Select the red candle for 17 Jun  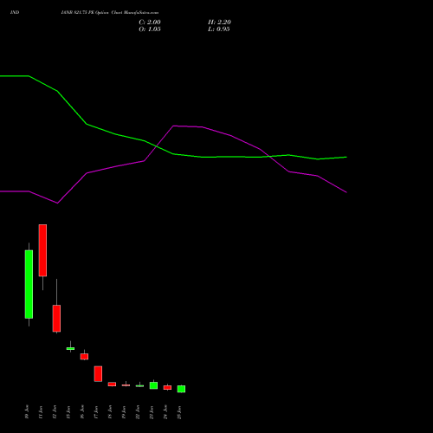[98, 374]
